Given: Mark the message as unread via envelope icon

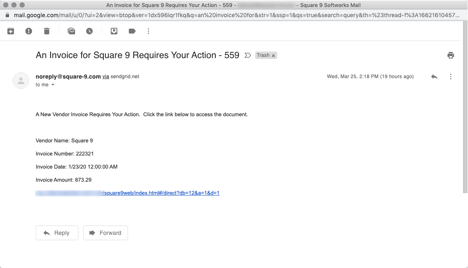Looking at the screenshot, I should click(71, 31).
